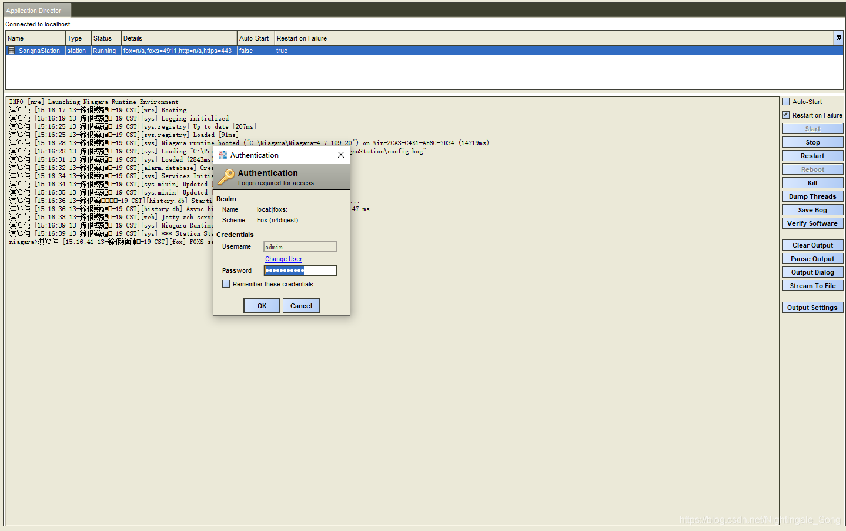This screenshot has width=846, height=531.
Task: Click the Change User link
Action: 283,259
